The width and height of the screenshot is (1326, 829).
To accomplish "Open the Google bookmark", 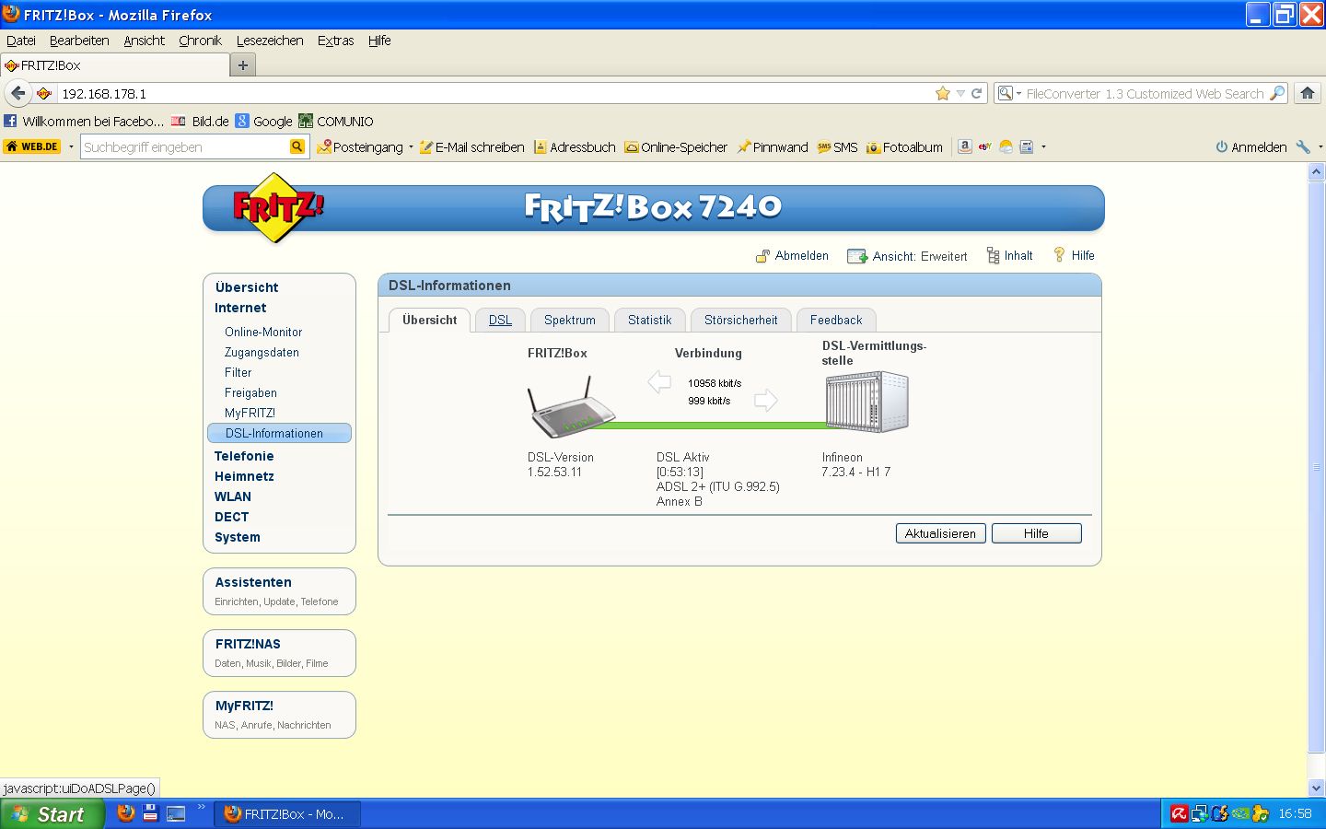I will pyautogui.click(x=263, y=121).
